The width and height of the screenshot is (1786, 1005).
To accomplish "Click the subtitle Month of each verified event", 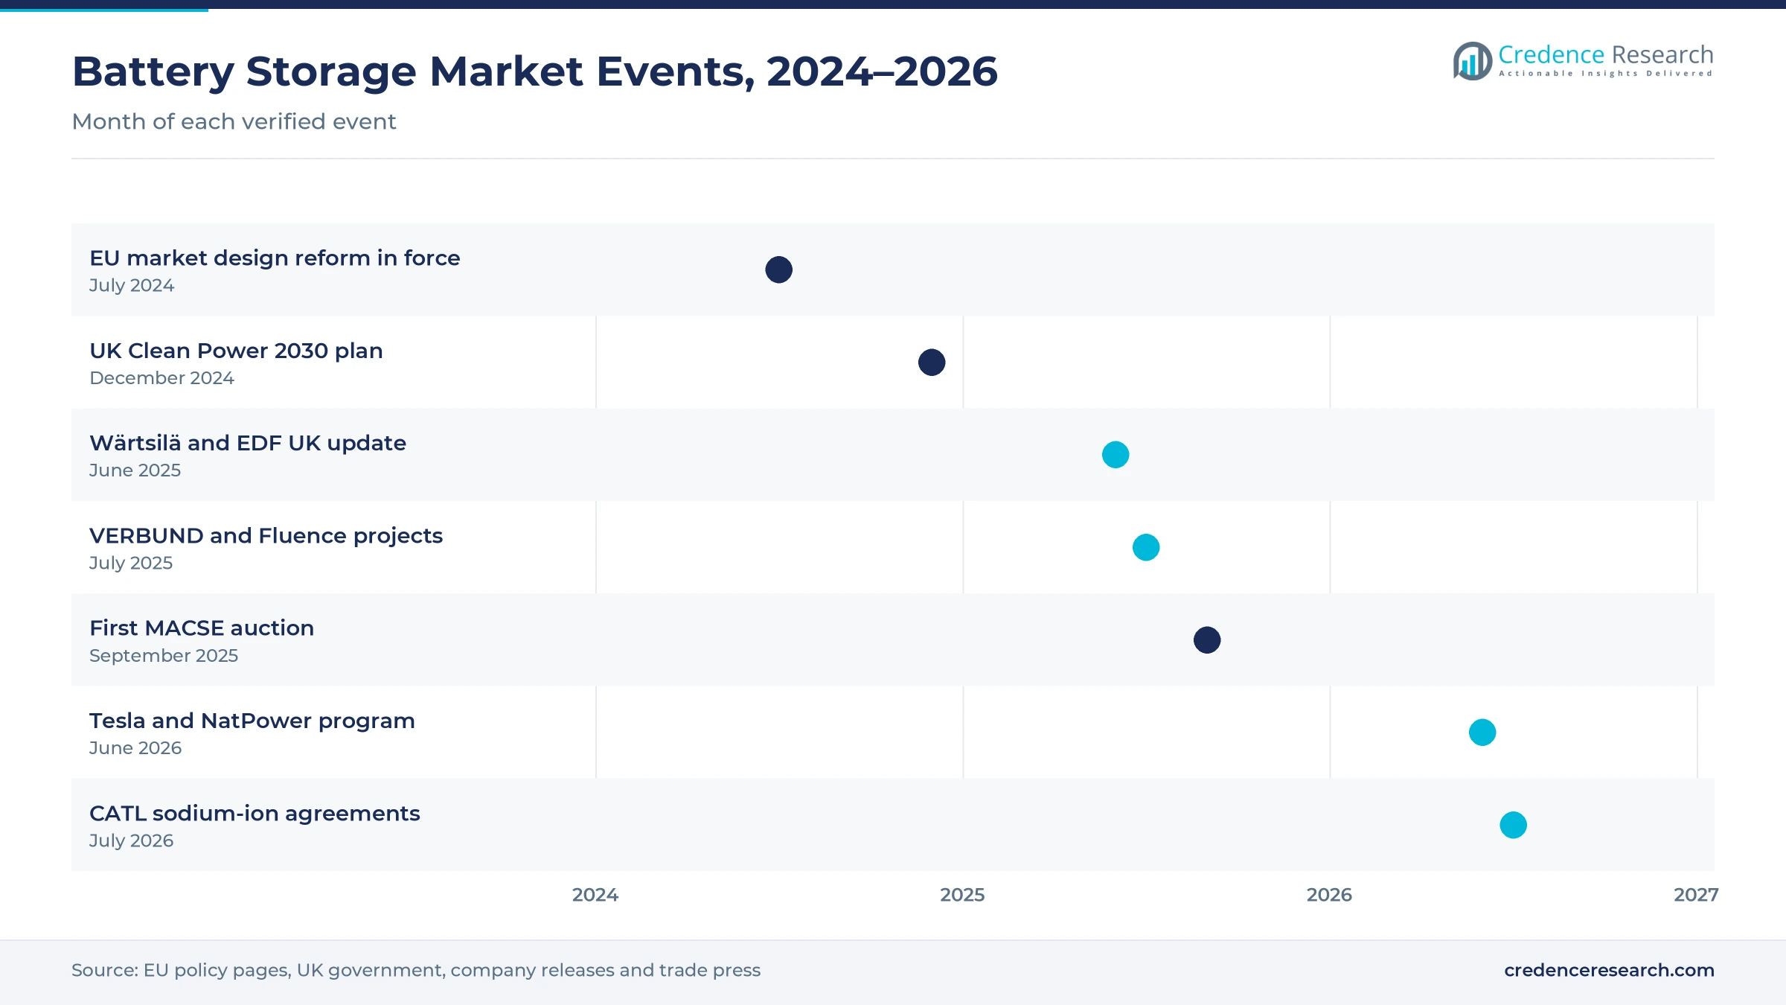I will 234,121.
